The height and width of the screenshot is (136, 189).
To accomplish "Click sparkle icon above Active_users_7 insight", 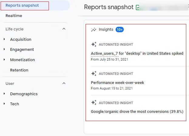I will coord(94,44).
